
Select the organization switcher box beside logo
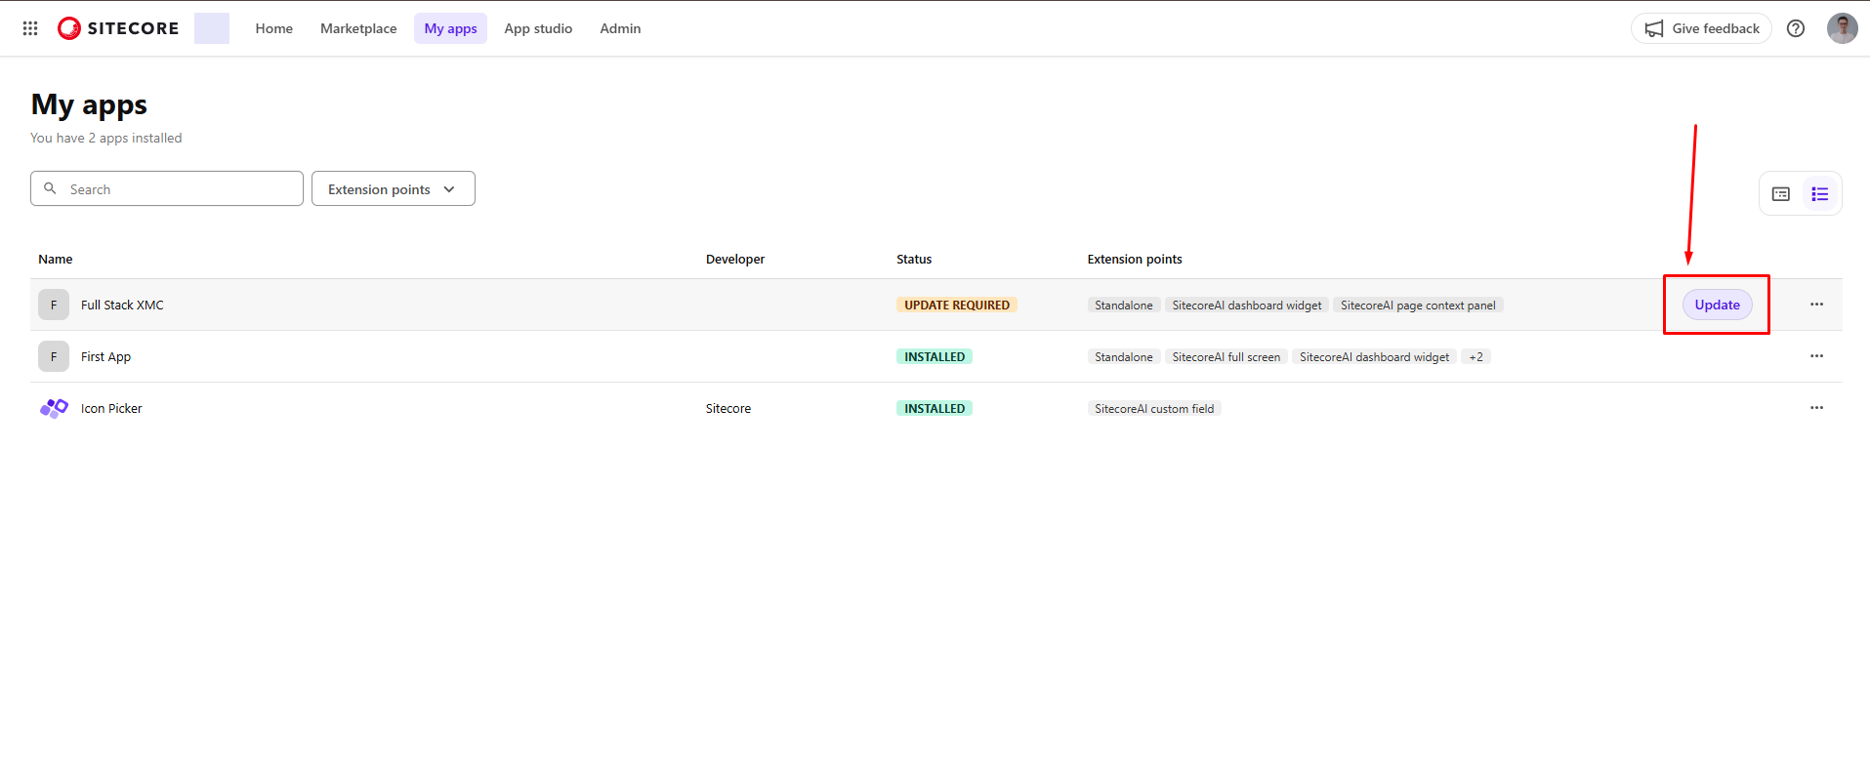coord(212,28)
